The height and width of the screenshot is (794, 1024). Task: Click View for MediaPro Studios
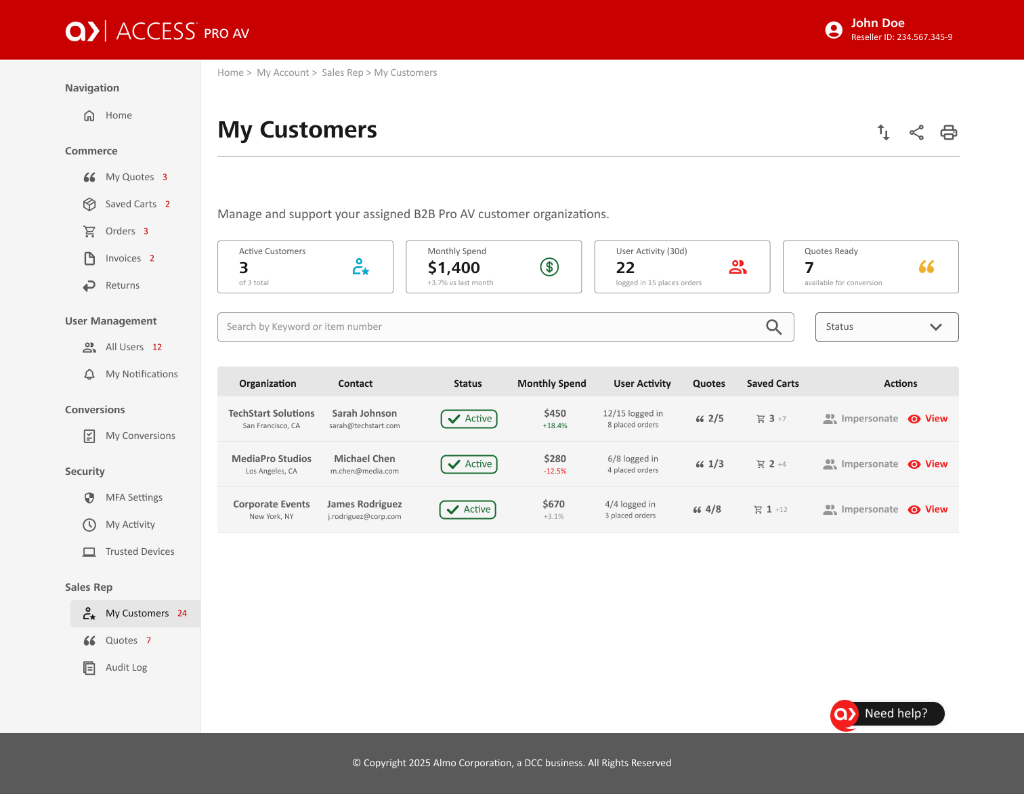click(928, 464)
